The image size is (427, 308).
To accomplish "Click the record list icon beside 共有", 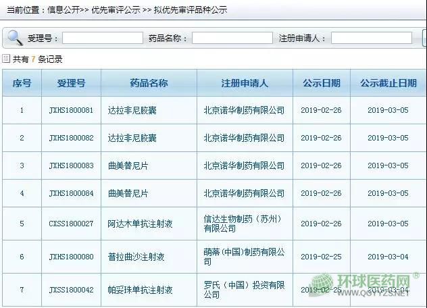I will pyautogui.click(x=6, y=59).
